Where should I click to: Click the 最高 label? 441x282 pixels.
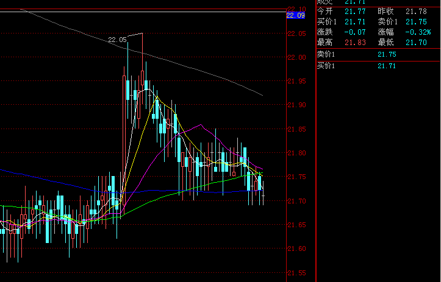324,43
